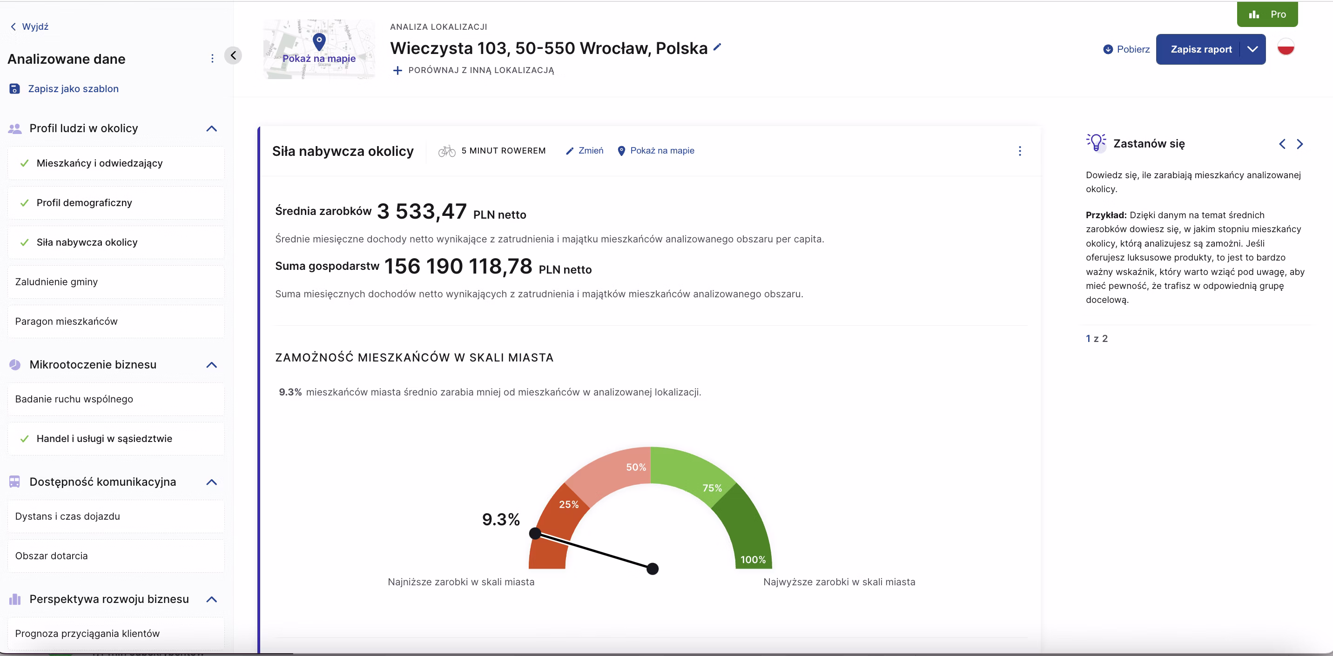Click the Pobierz download icon
Image resolution: width=1333 pixels, height=656 pixels.
[1108, 50]
